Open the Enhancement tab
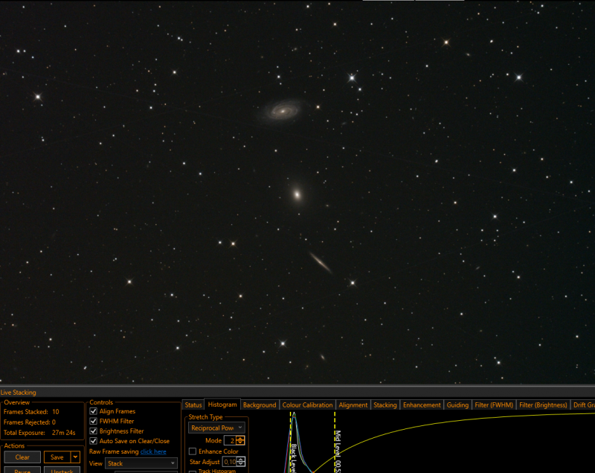Viewport: 595px width, 473px height. tap(422, 405)
